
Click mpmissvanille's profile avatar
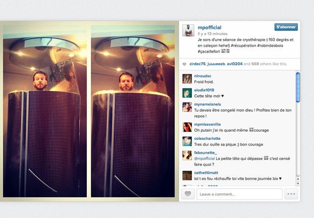click(187, 127)
